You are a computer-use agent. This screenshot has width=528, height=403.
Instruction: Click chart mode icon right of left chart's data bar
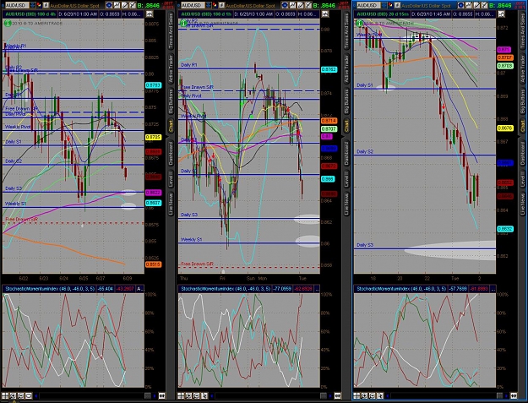pos(150,14)
